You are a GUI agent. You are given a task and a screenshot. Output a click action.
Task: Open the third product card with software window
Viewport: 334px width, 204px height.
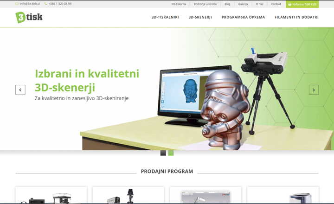(206, 195)
